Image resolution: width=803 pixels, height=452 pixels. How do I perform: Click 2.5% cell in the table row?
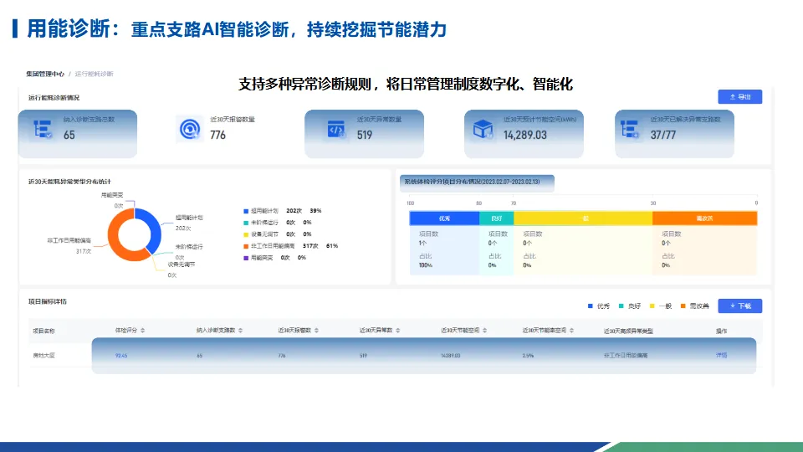point(528,356)
